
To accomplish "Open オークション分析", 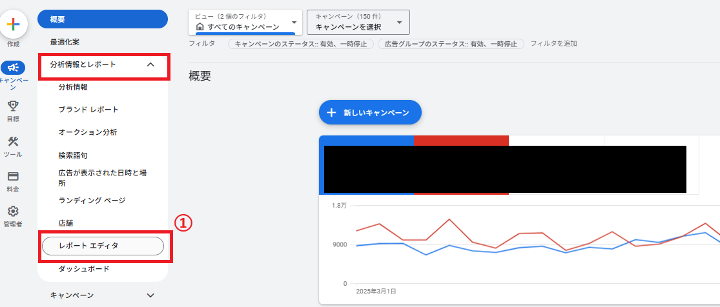I will (88, 132).
